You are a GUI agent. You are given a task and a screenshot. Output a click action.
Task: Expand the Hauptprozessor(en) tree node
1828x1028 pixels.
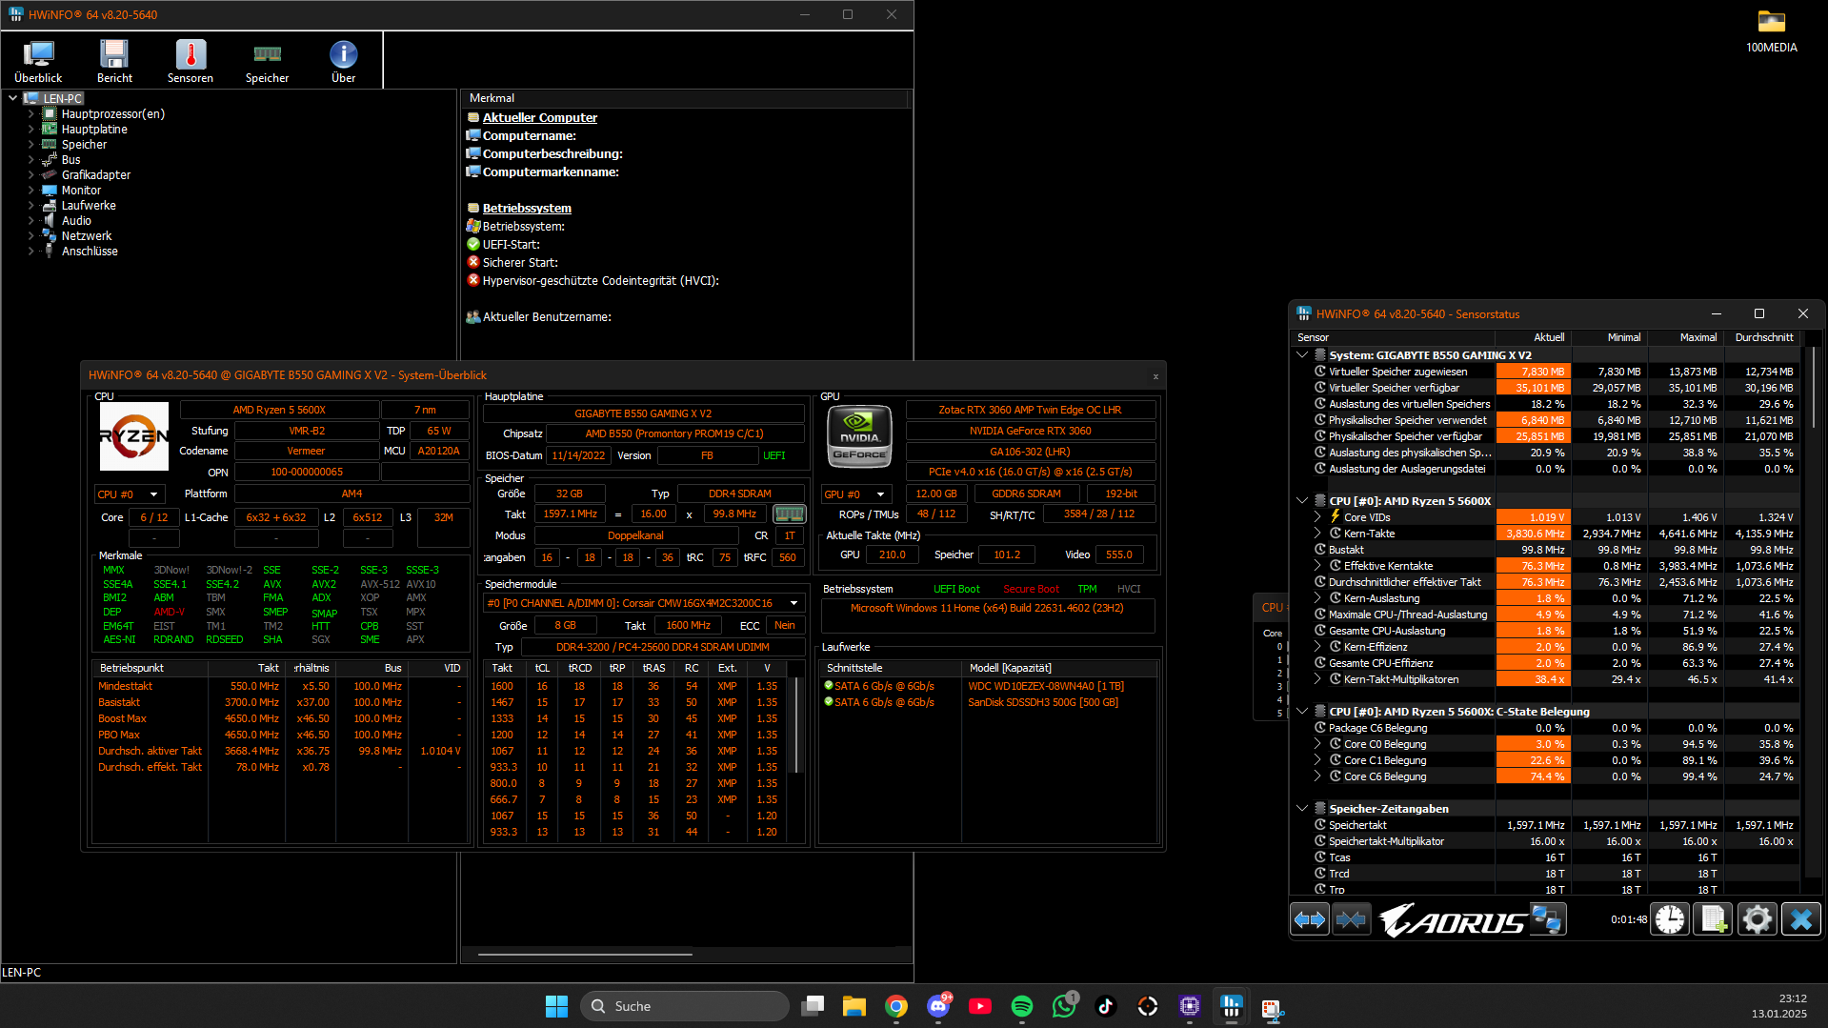click(31, 114)
